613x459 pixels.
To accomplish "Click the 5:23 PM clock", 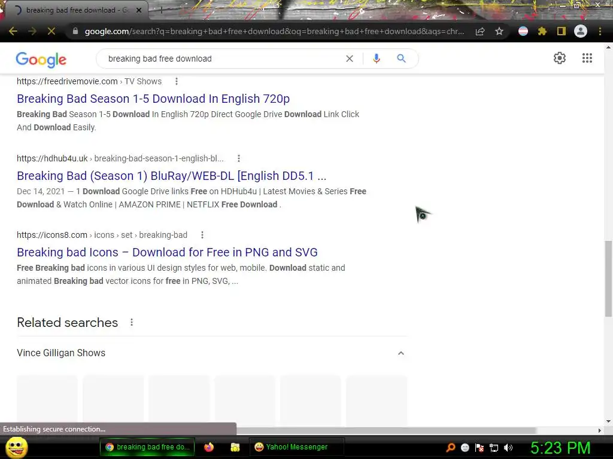I will pyautogui.click(x=560, y=448).
